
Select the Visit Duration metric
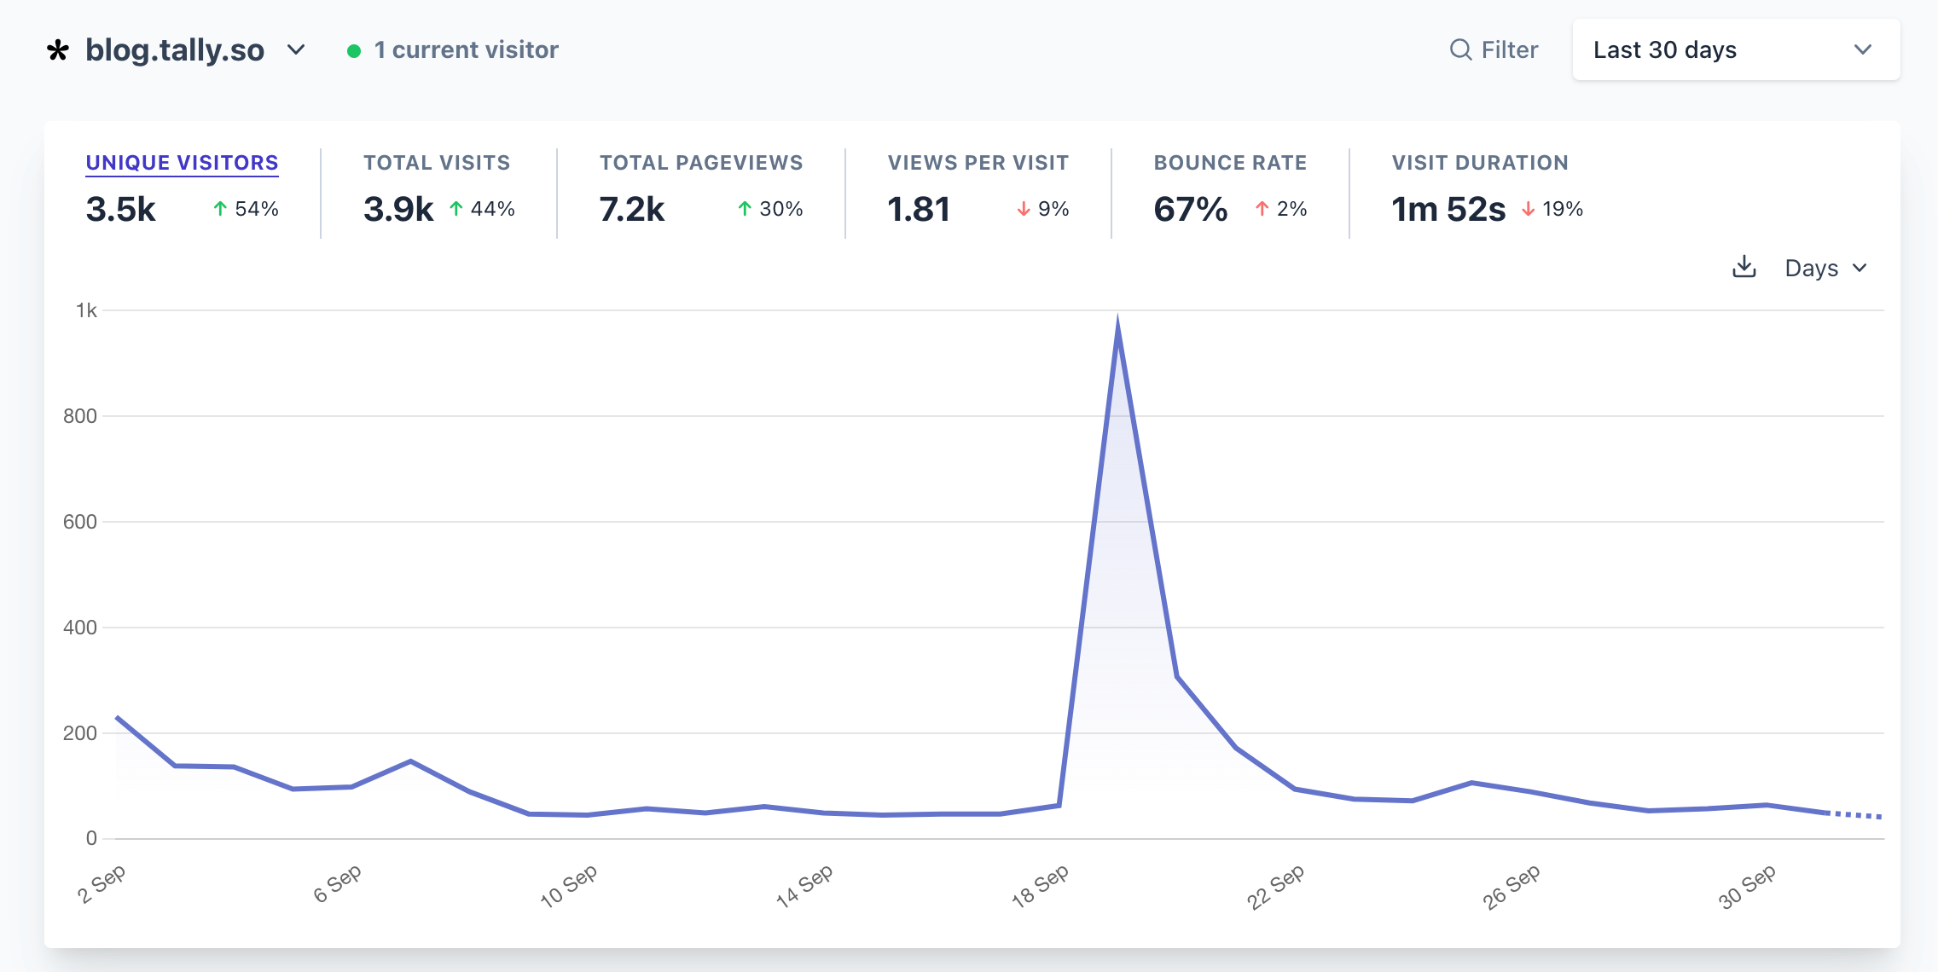(x=1479, y=163)
